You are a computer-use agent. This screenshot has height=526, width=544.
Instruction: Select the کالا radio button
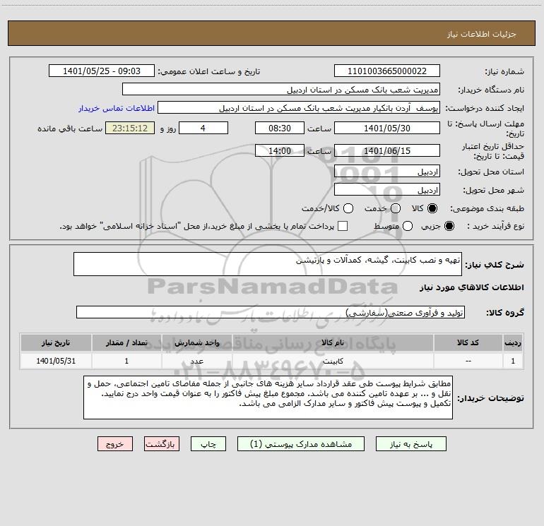coord(432,208)
